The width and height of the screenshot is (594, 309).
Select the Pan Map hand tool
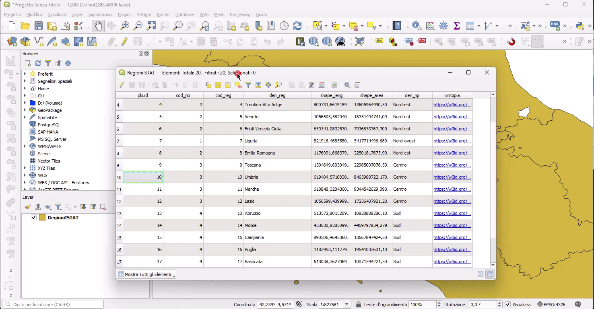98,26
